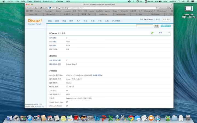Switch to the 'Administrat...' tab

click(x=121, y=14)
